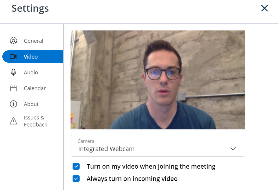This screenshot has width=278, height=190.
Task: Go to Issues & Feedback section
Action: point(33,121)
